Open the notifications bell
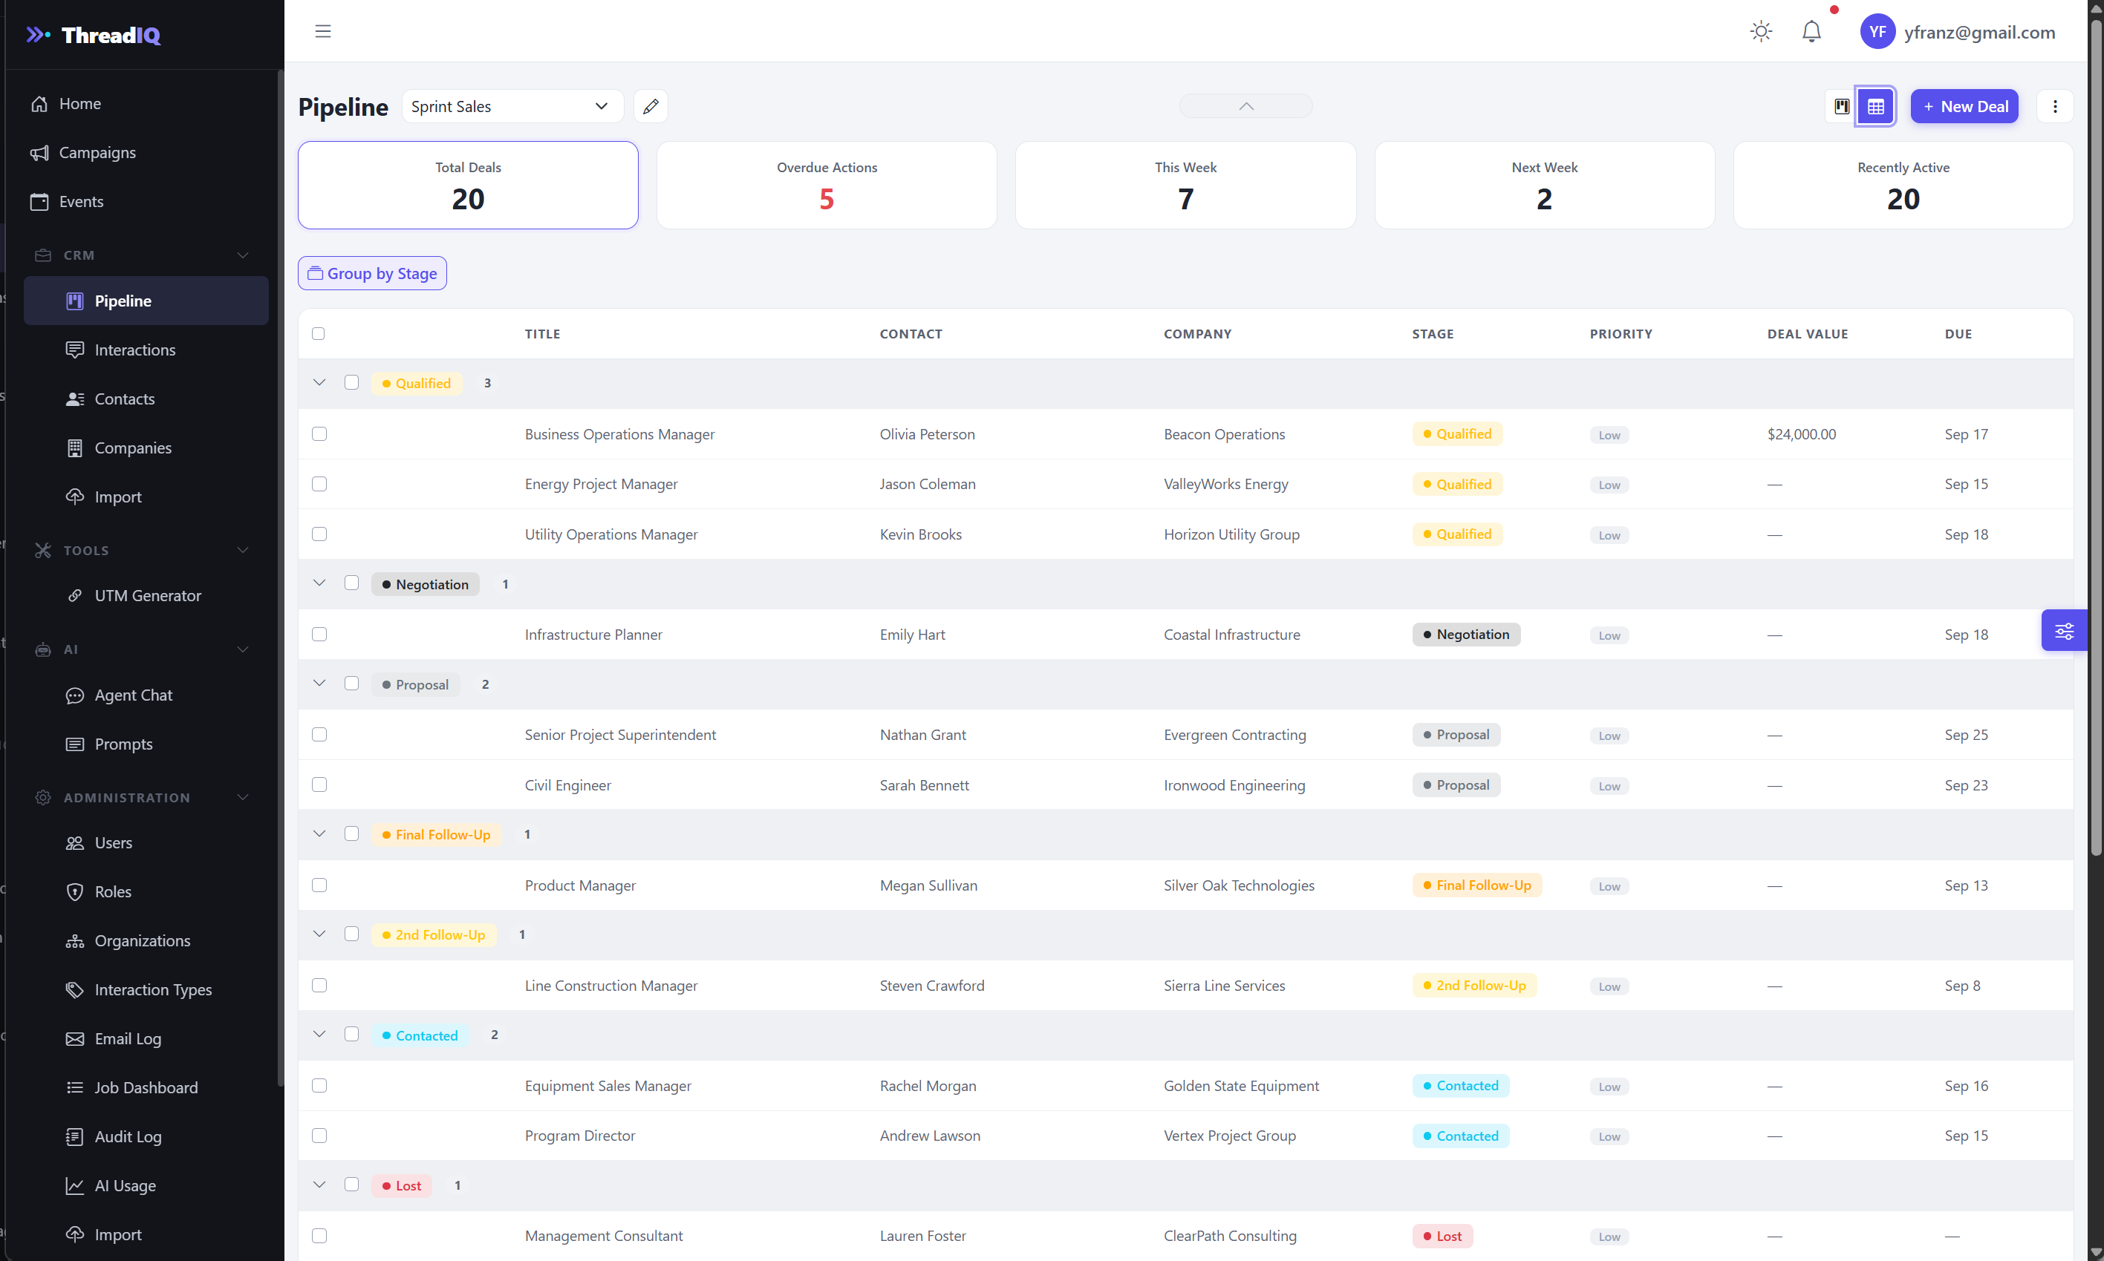This screenshot has height=1261, width=2104. 1811,31
